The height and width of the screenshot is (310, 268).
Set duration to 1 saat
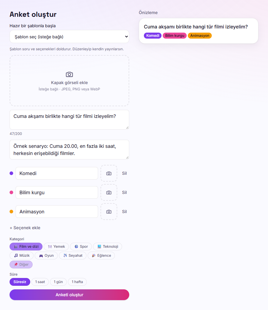pyautogui.click(x=40, y=282)
